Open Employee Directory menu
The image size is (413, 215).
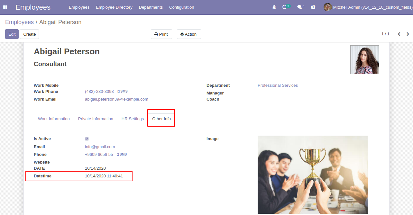tap(114, 7)
